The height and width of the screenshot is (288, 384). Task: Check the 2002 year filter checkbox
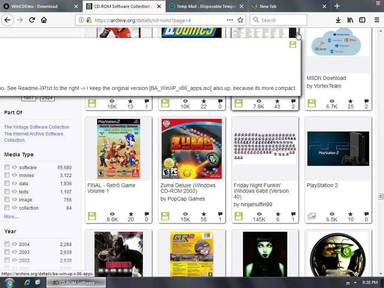pos(7,260)
